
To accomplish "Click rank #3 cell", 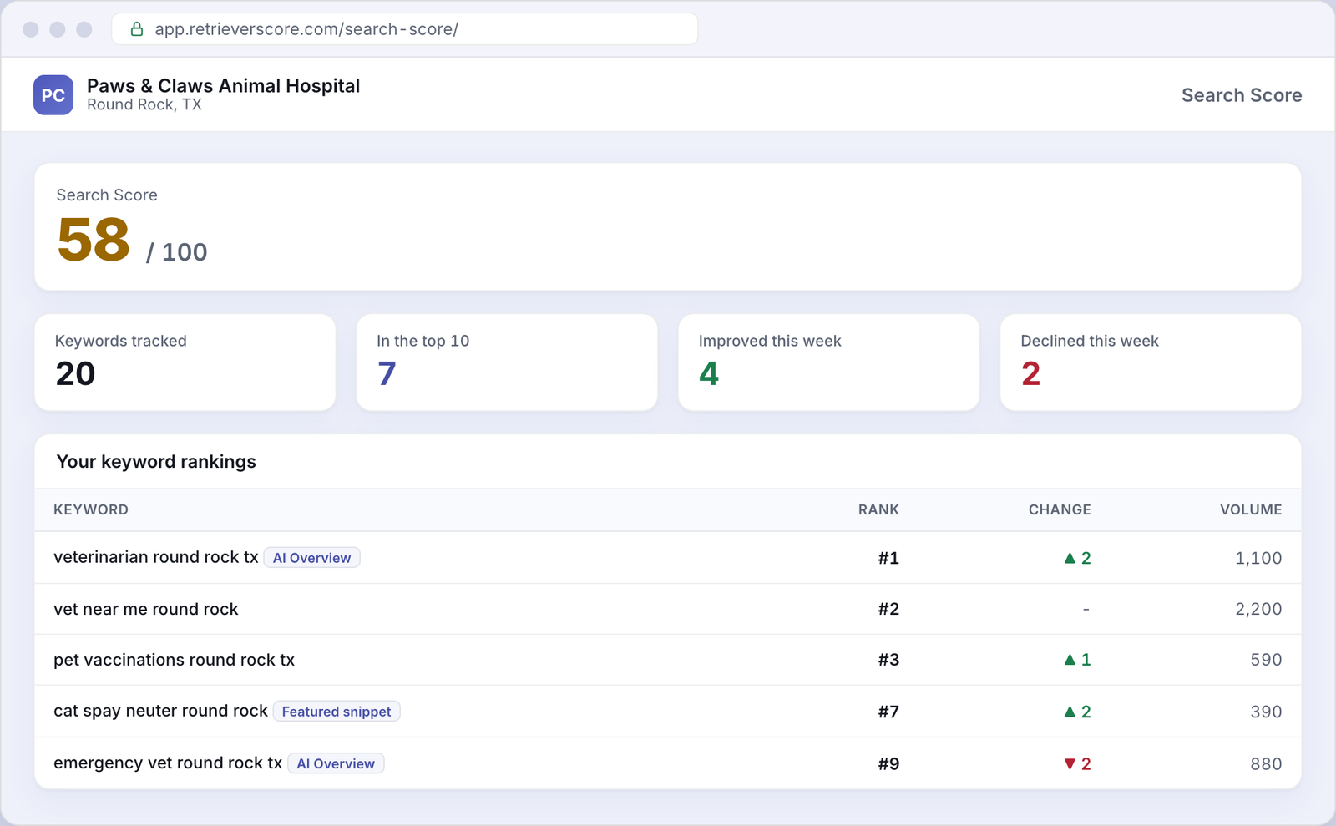I will pos(888,660).
